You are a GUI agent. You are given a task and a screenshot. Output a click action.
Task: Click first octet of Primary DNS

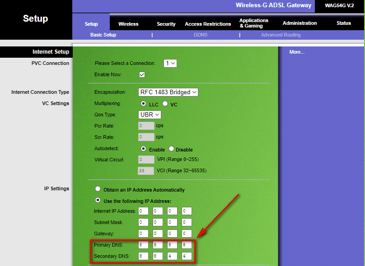coord(143,245)
